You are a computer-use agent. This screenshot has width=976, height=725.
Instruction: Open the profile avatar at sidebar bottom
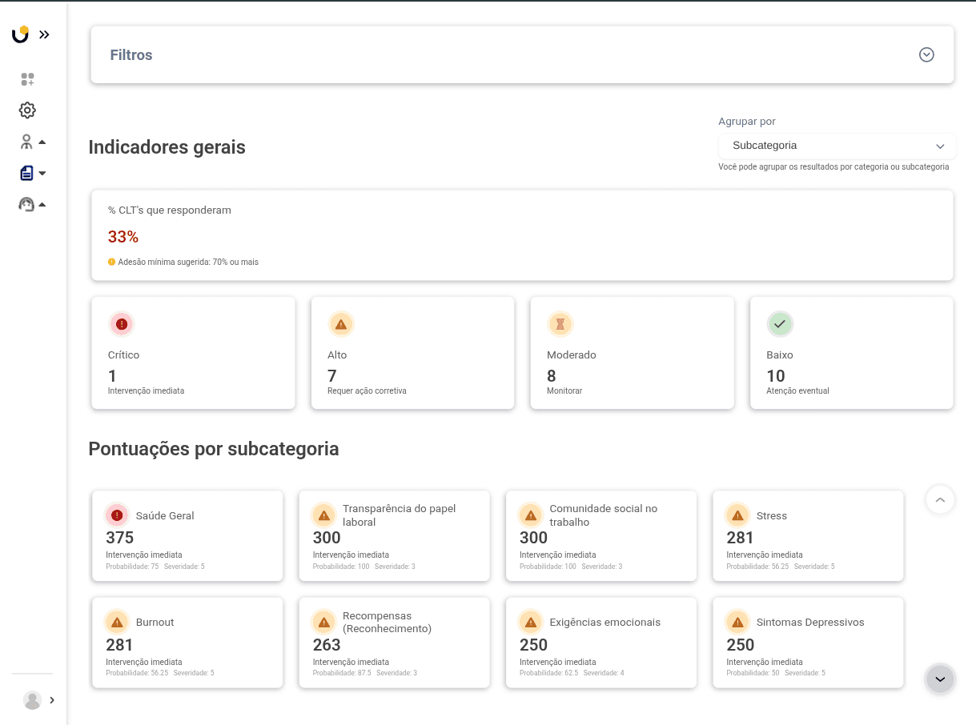click(33, 700)
